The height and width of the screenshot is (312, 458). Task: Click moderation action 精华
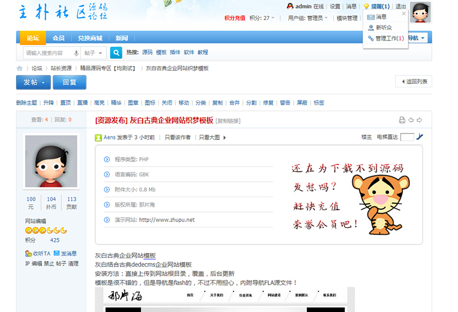point(116,103)
